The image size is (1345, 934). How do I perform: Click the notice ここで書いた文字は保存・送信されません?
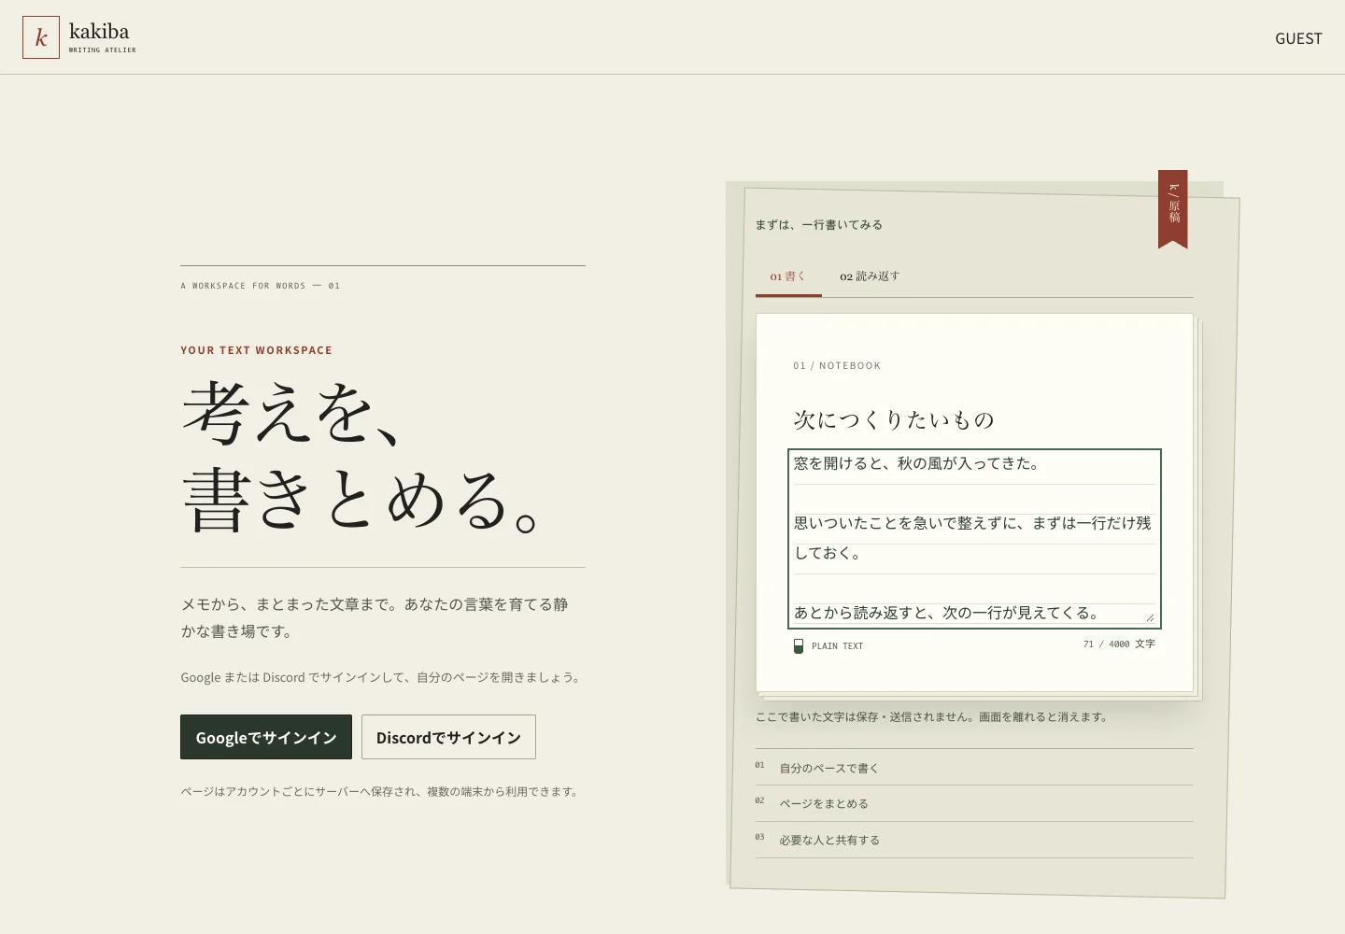pos(932,717)
